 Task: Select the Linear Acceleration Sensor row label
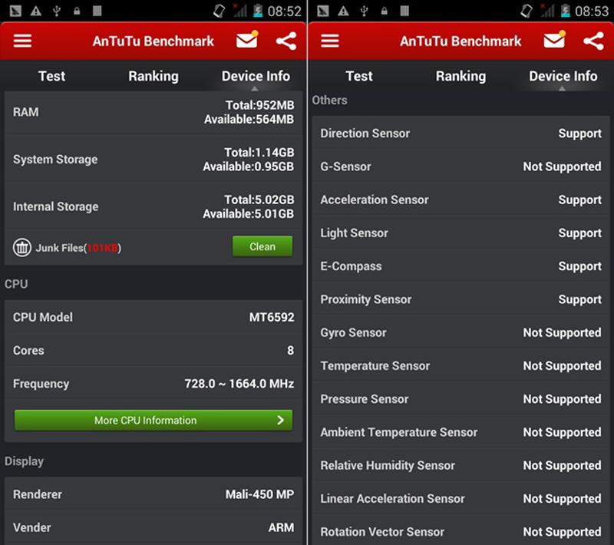click(x=392, y=498)
